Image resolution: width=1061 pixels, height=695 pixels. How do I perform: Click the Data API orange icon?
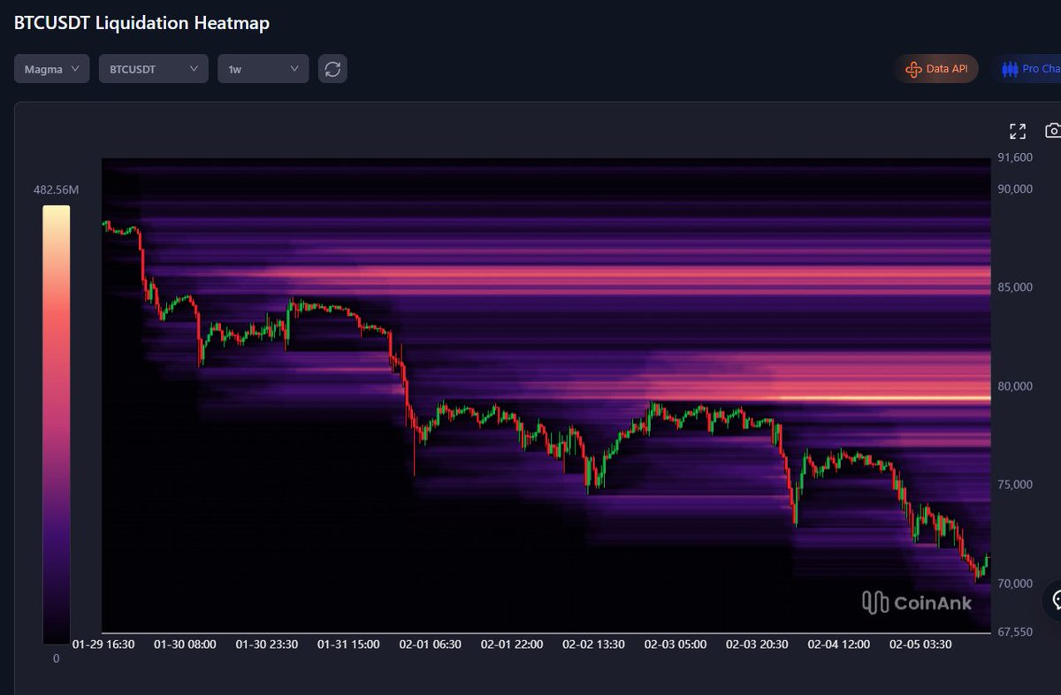point(913,69)
